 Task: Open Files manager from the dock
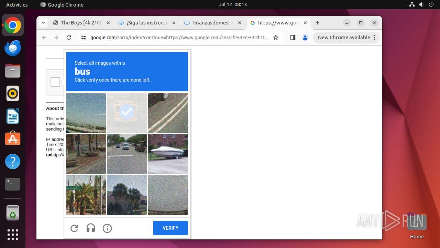tap(13, 71)
